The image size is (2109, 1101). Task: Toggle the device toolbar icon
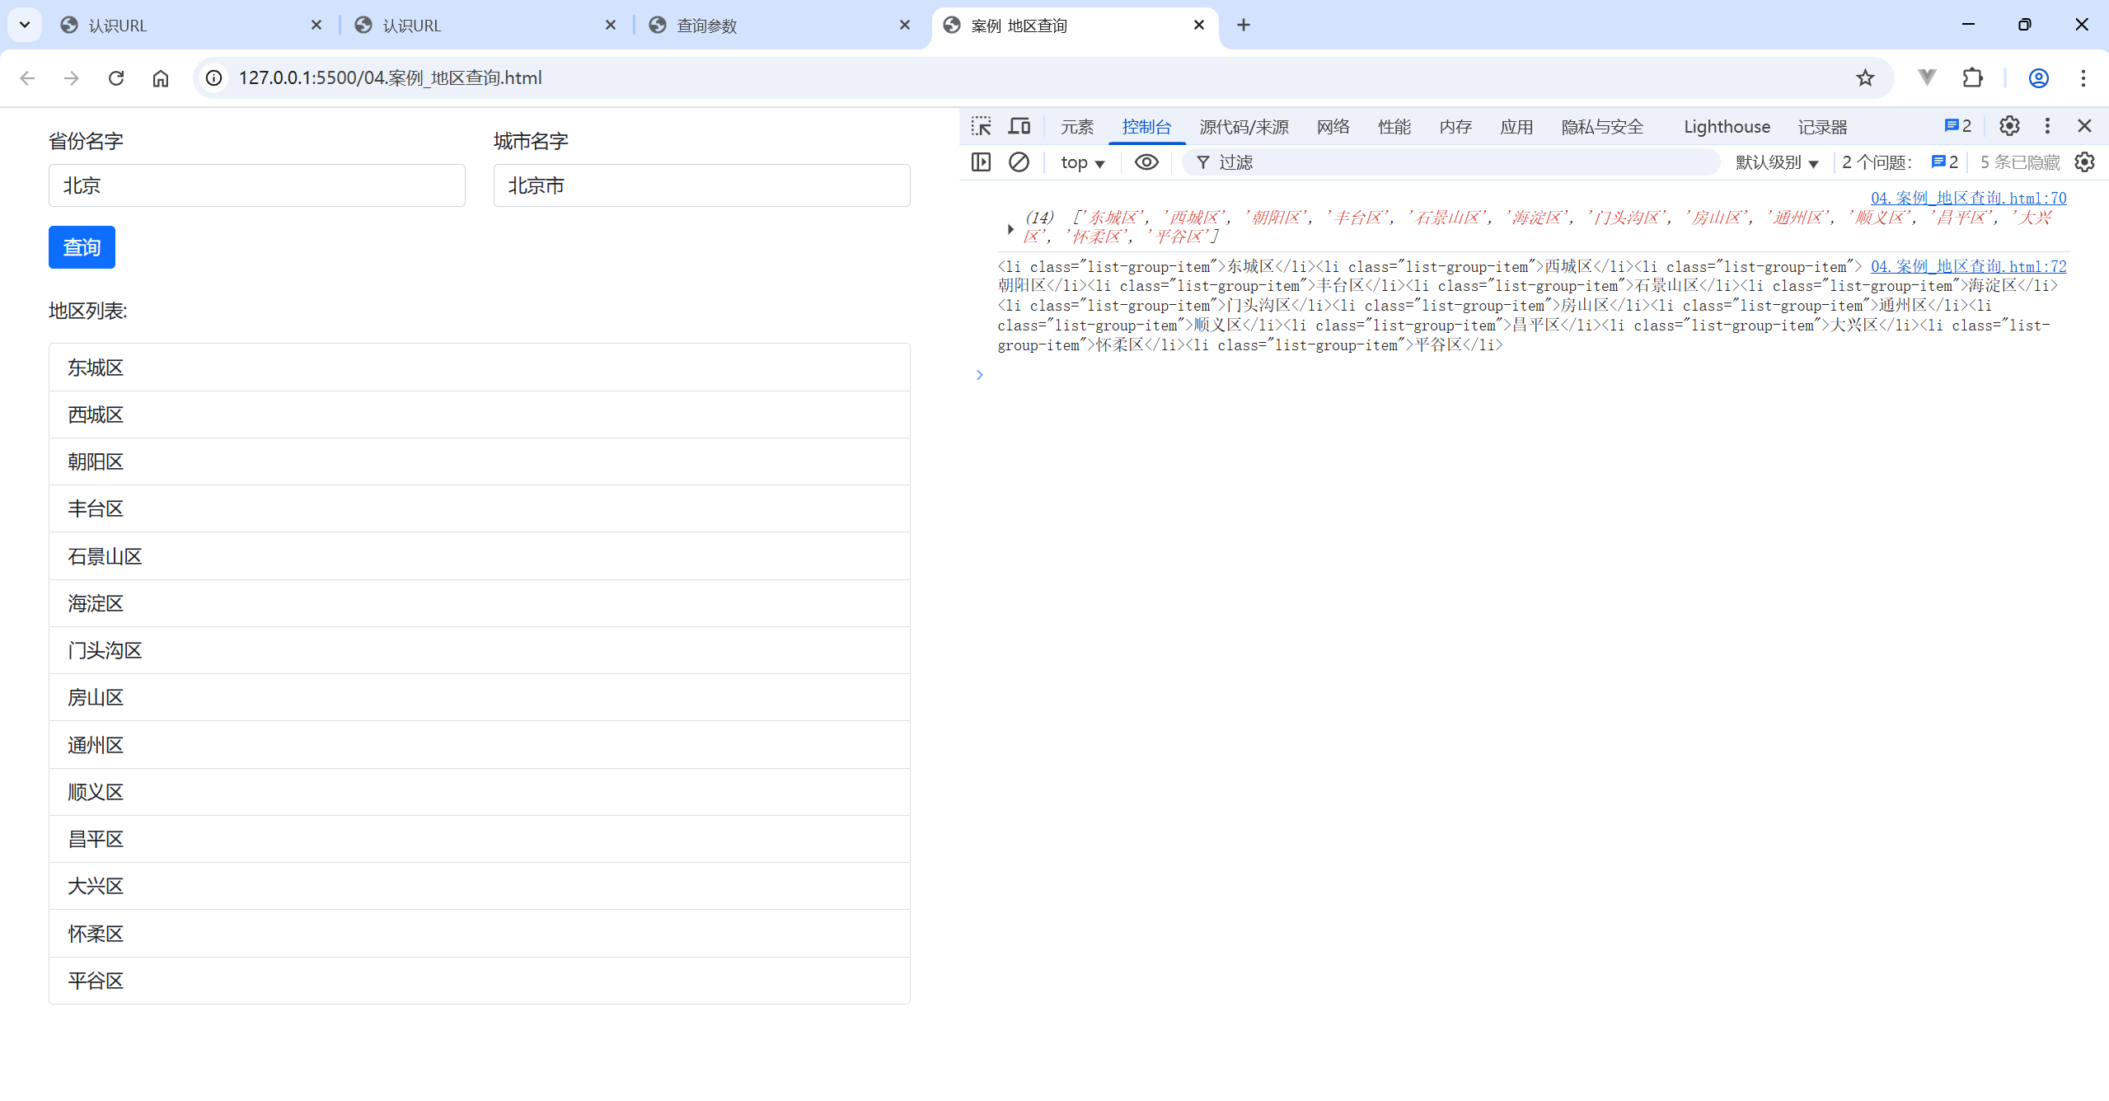click(1019, 126)
